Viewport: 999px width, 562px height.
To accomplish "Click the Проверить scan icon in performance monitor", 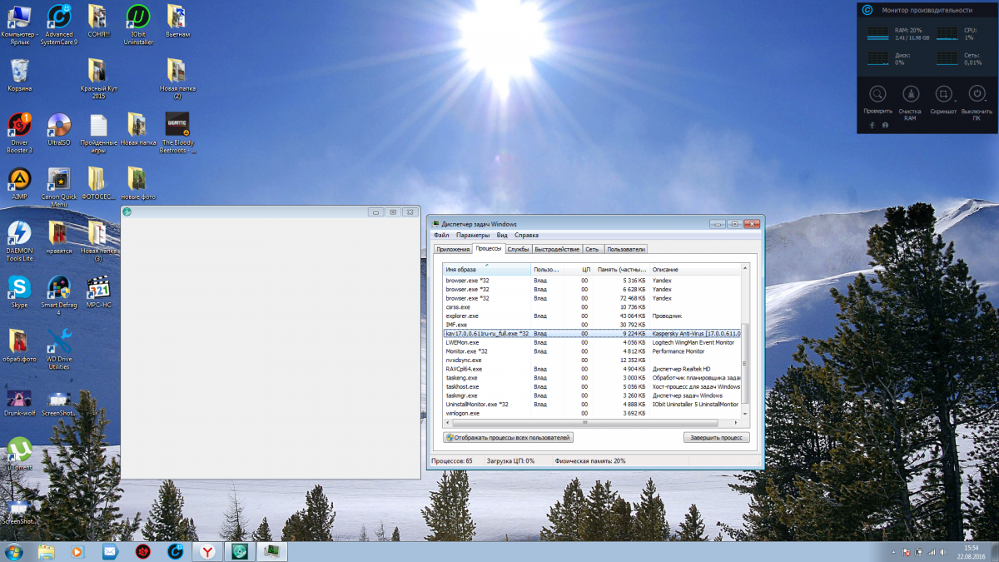I will 877,94.
